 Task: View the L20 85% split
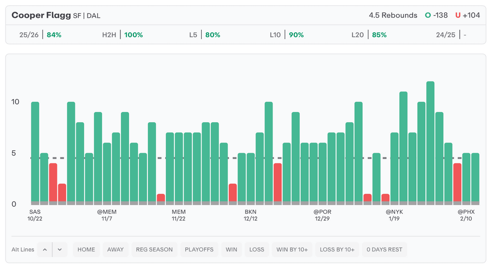pos(369,35)
